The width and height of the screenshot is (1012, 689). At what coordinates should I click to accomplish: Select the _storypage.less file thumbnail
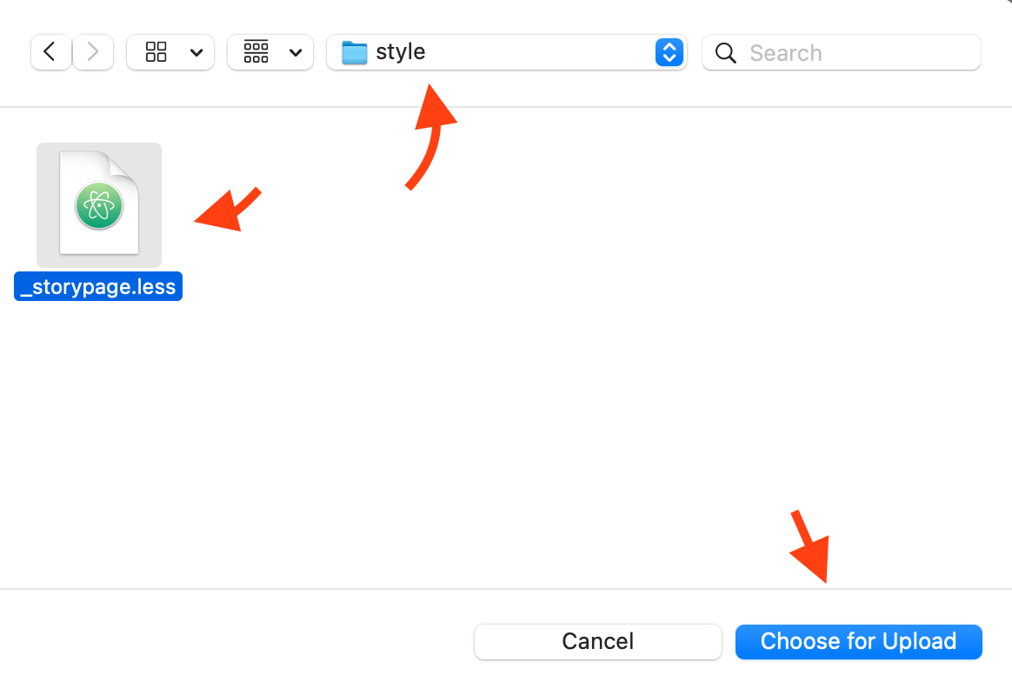pyautogui.click(x=99, y=204)
